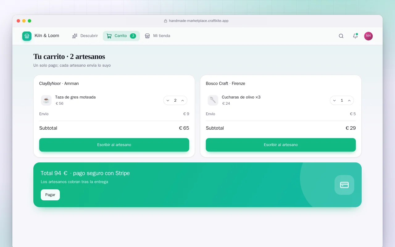
Task: Decrease quantity of Taza de gres moteada
Action: [168, 100]
